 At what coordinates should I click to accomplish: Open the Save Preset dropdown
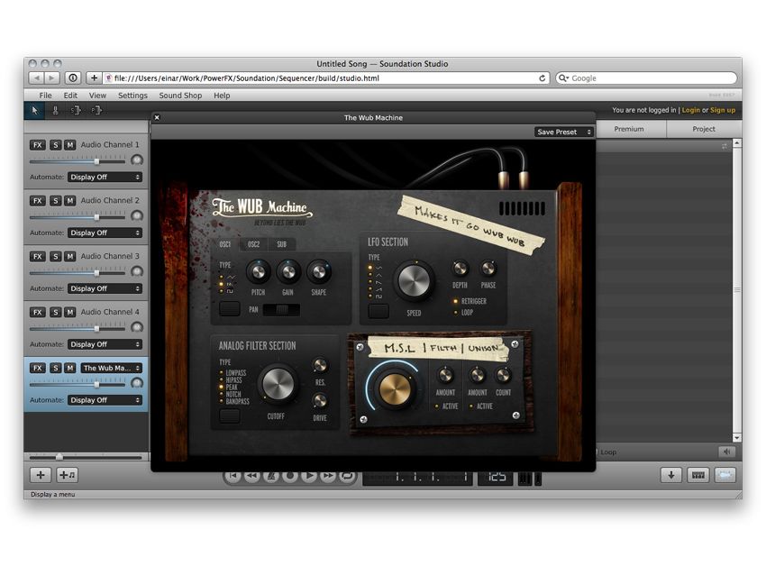(563, 132)
